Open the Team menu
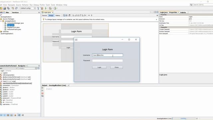 pyautogui.click(x=48, y=5)
